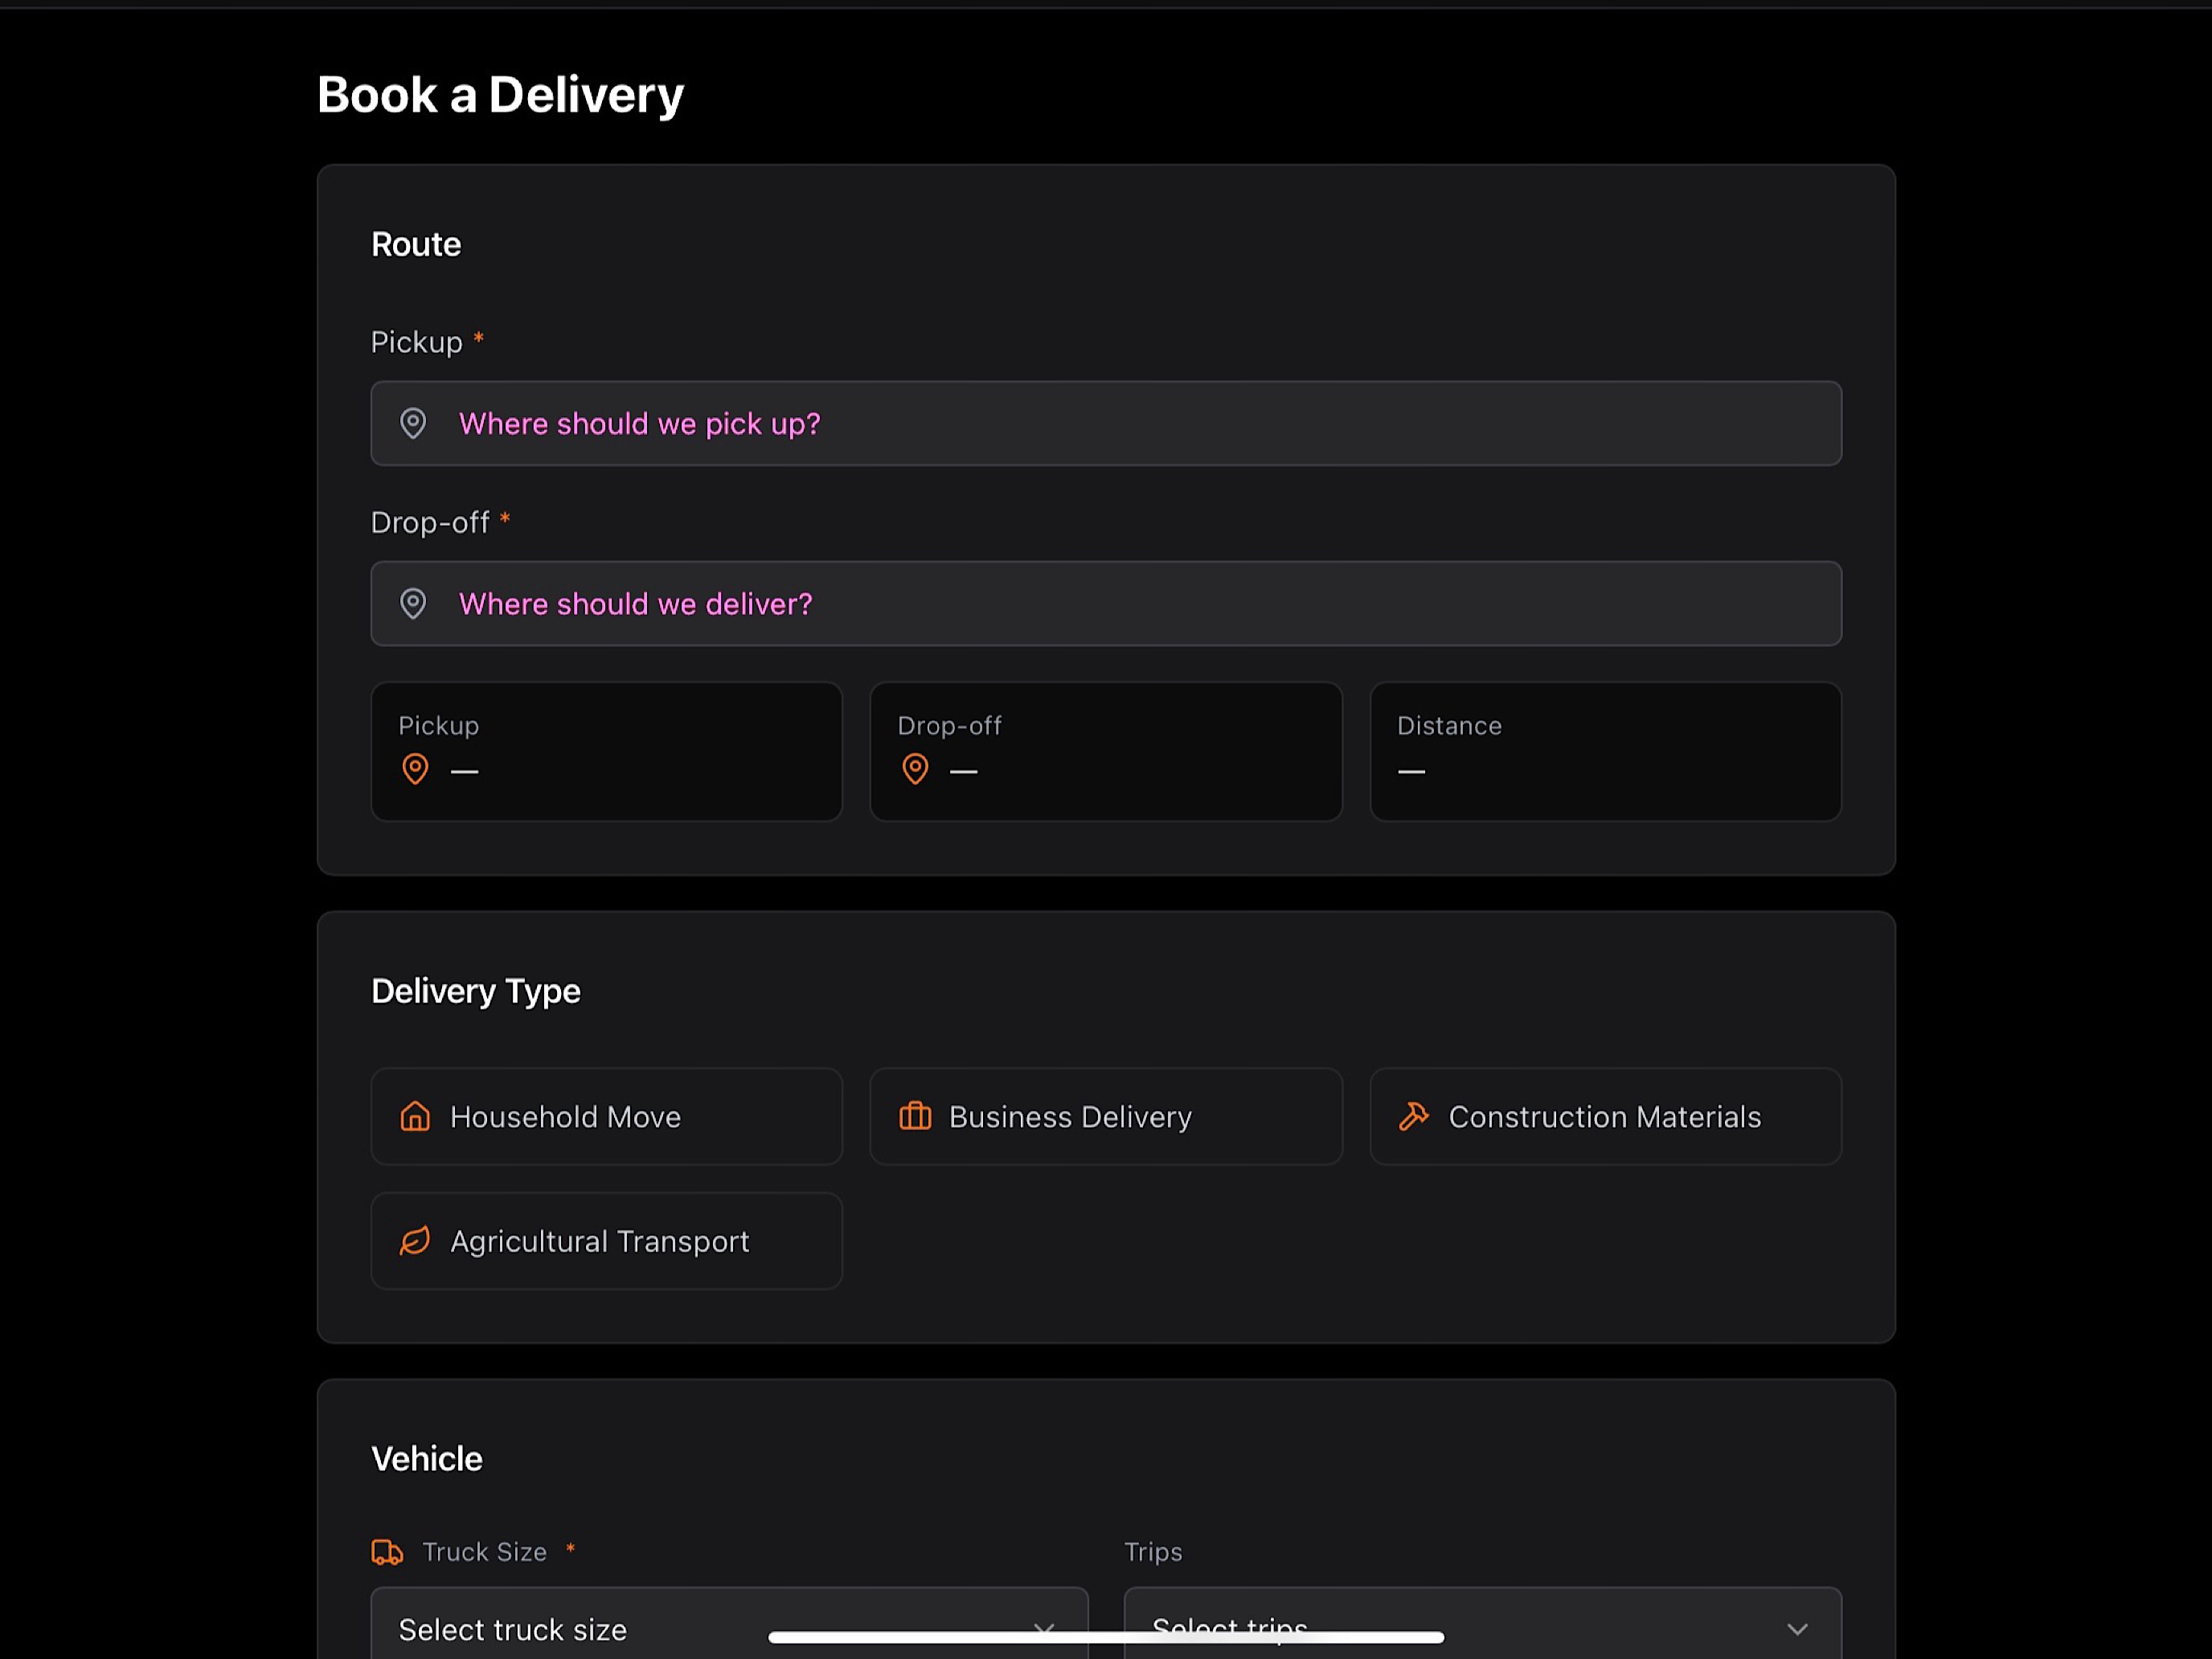Click the Vehicle section title
This screenshot has height=1659, width=2212.
coord(427,1459)
